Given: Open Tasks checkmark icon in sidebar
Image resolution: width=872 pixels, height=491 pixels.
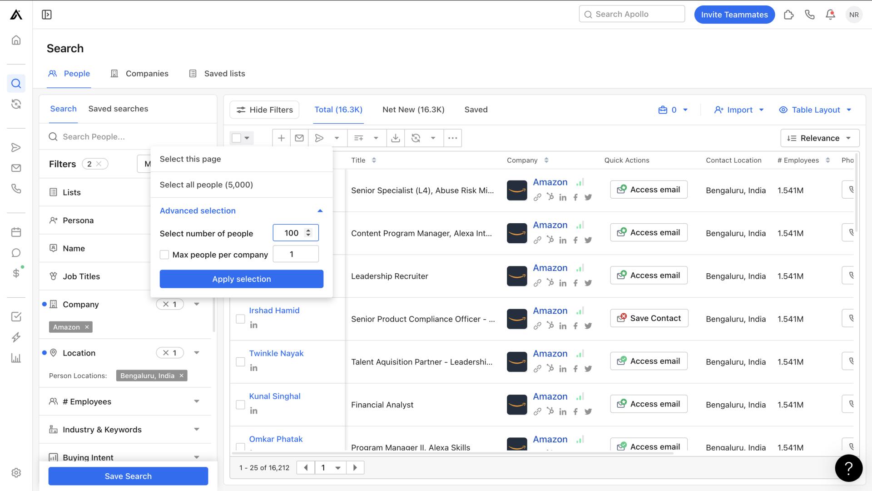Looking at the screenshot, I should [x=16, y=317].
